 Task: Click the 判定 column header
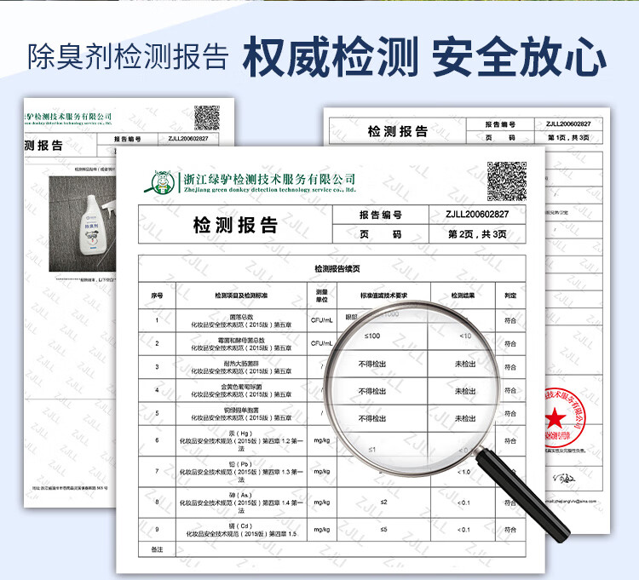tap(510, 296)
